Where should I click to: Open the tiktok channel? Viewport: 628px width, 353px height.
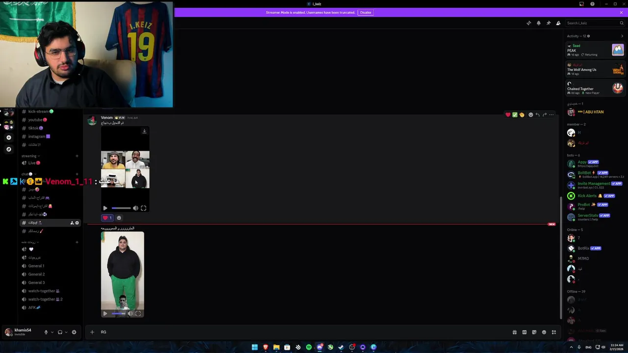(x=51, y=128)
